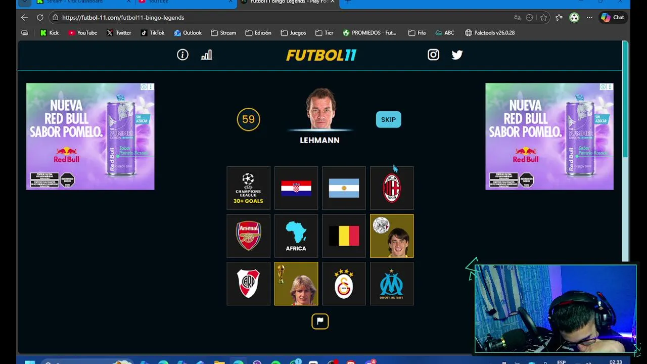
Task: Click the give up flag button
Action: [320, 321]
